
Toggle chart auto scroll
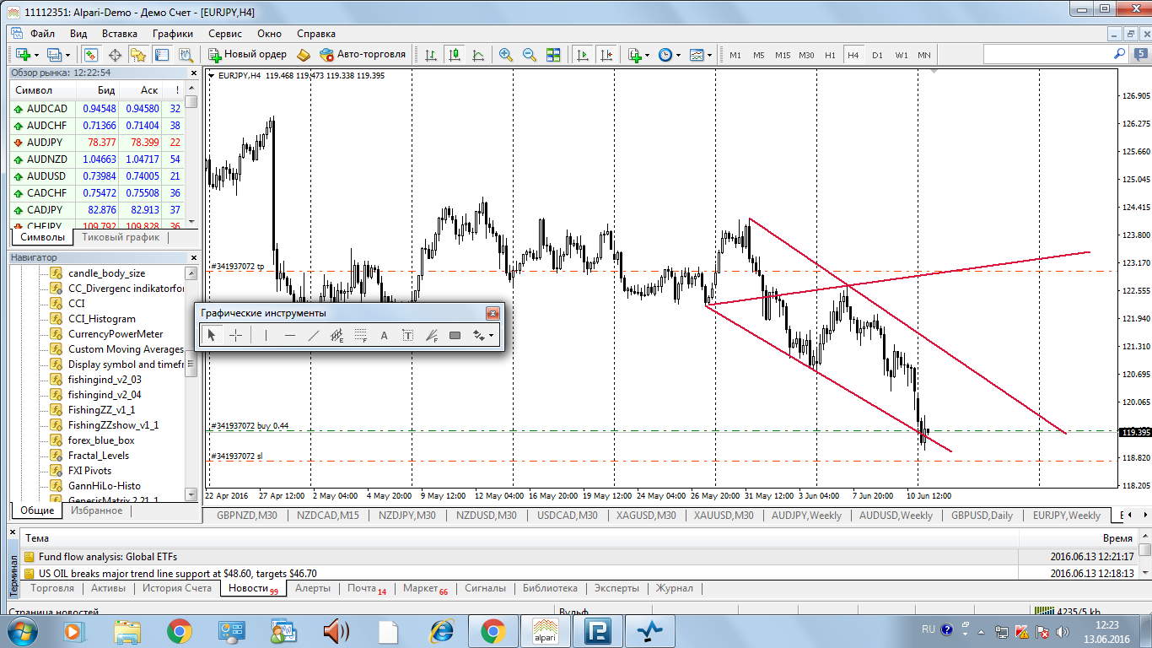[x=582, y=55]
